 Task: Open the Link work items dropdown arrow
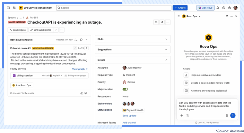pyautogui.click(x=56, y=30)
